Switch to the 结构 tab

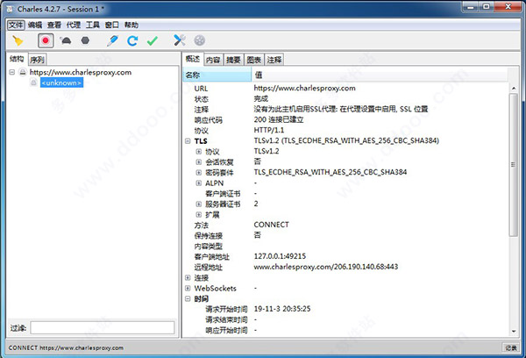pyautogui.click(x=17, y=59)
